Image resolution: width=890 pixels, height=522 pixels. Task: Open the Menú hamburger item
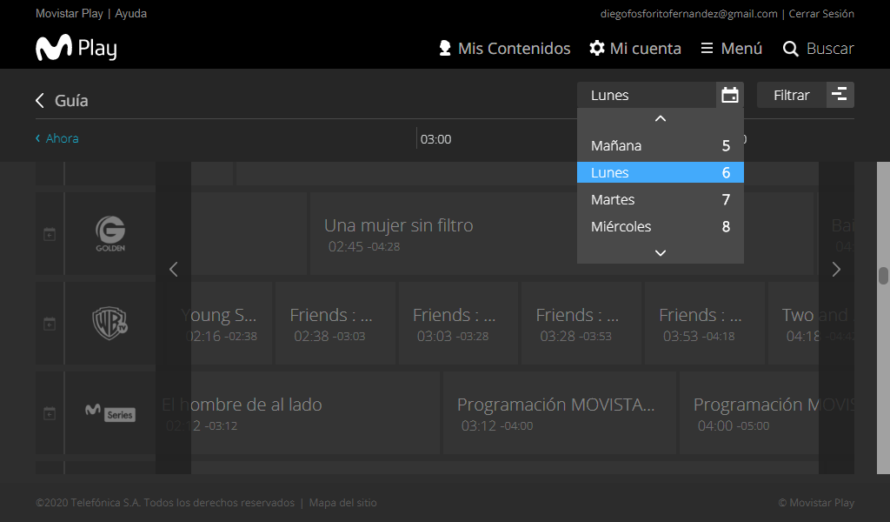pos(731,48)
